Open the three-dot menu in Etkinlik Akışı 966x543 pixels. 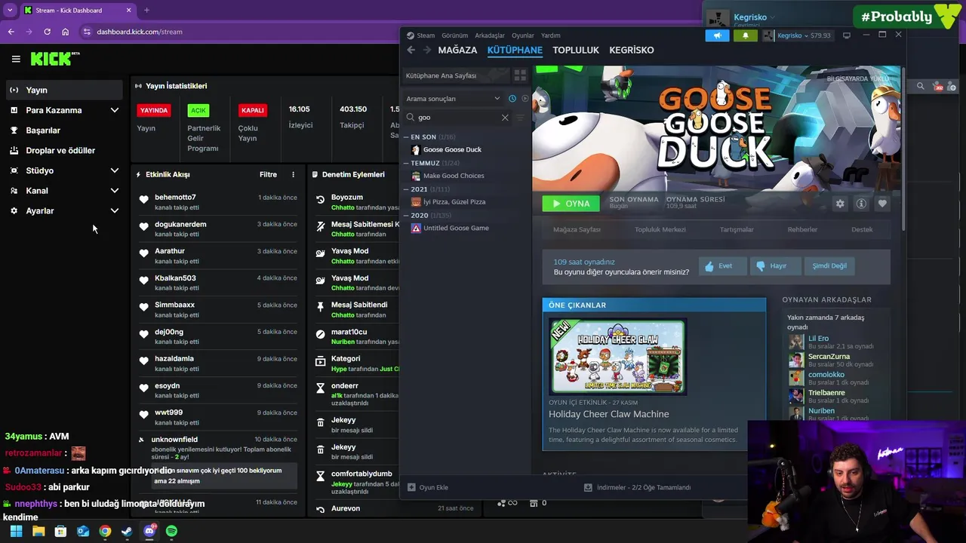point(293,174)
